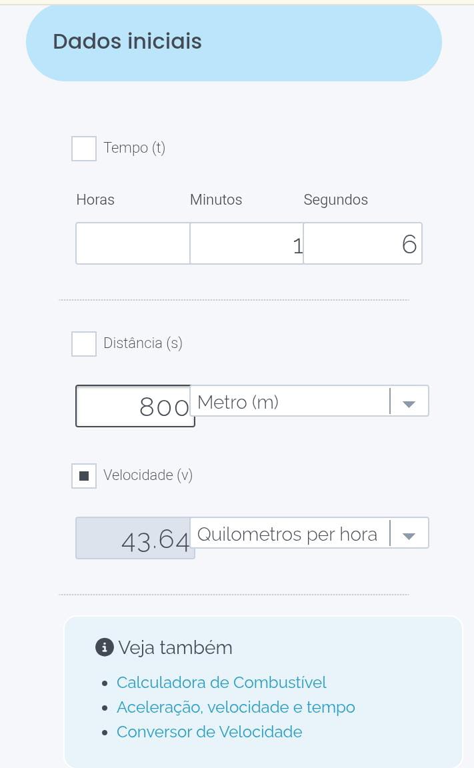Click the distance field showing 800
474x768 pixels.
click(x=135, y=405)
